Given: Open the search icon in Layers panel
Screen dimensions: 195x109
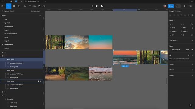Looking at the screenshot, I should tap(2, 11).
